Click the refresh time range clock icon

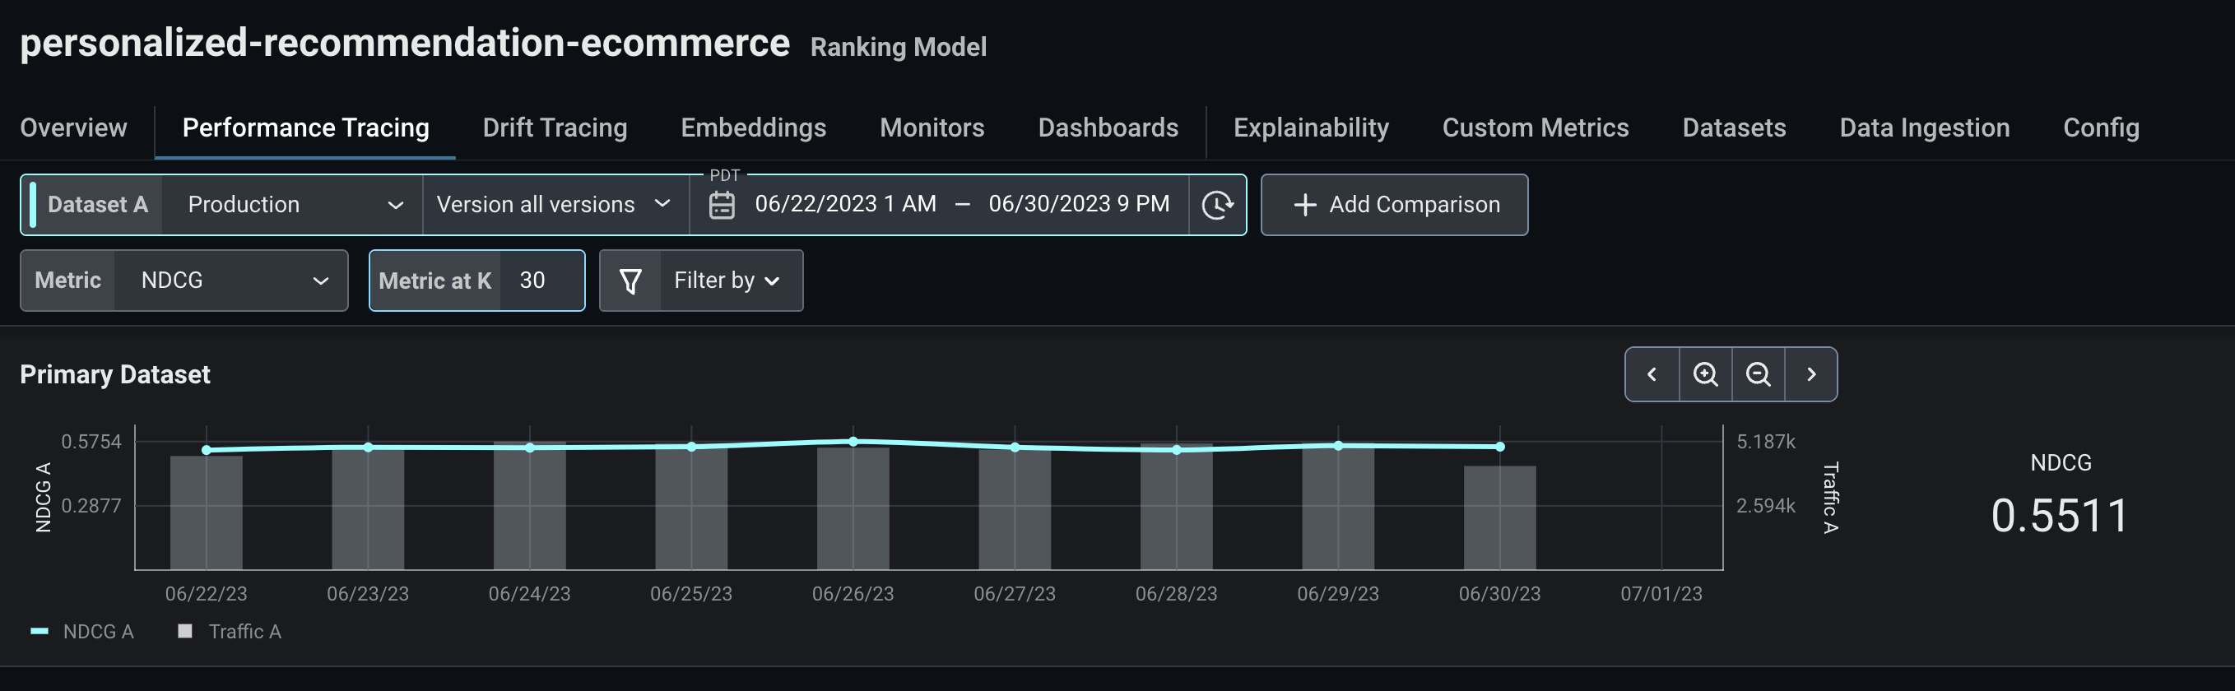pyautogui.click(x=1217, y=205)
